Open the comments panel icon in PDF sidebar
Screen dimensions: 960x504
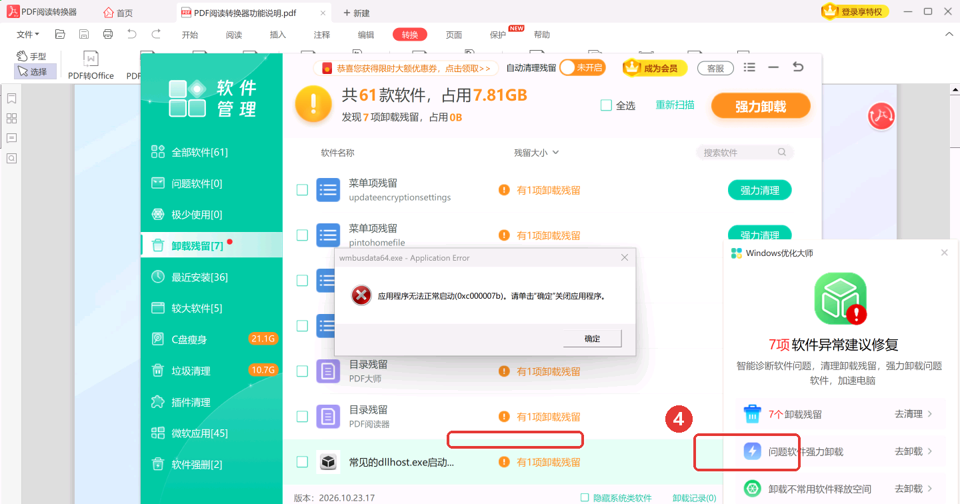[11, 138]
